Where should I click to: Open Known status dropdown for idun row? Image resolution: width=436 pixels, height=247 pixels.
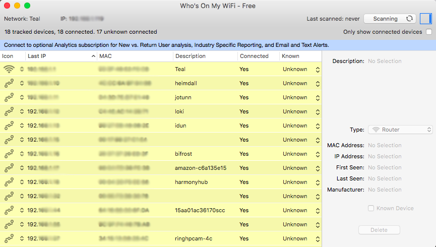(x=318, y=126)
